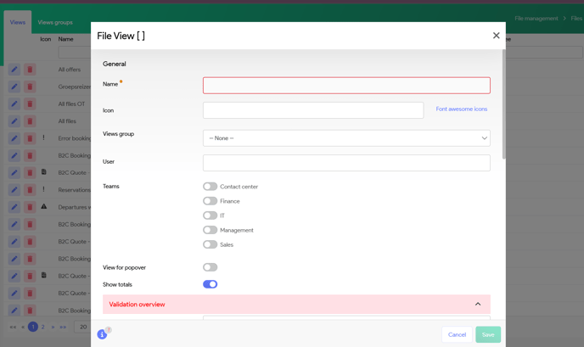Click the Cancel button
584x347 pixels.
click(x=457, y=334)
